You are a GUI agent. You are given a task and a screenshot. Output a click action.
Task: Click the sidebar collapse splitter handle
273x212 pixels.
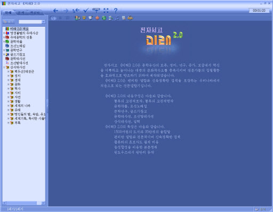coord(47,106)
